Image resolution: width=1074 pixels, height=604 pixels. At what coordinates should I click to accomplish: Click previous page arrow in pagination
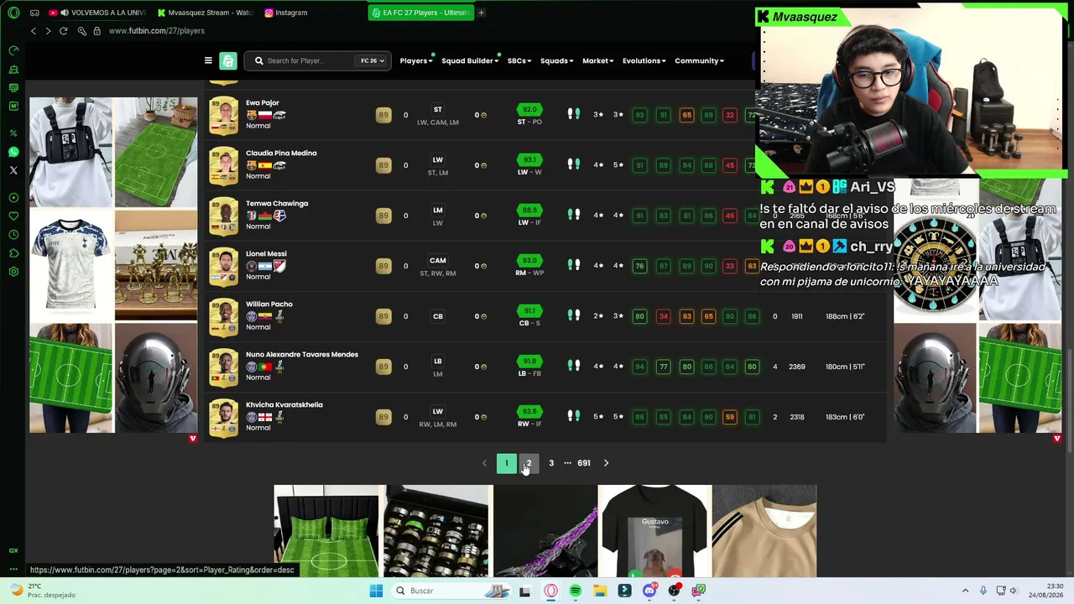484,463
